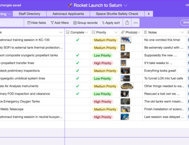189x145 pixels.
Task: Select the High Priority tag in the transfer lines row
Action: click(102, 63)
